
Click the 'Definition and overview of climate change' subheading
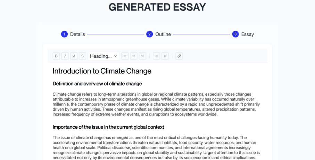97,83
